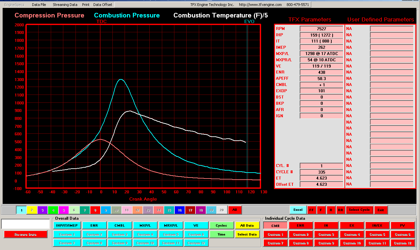
Task: Click the Re-zero Data button
Action: (x=25, y=234)
